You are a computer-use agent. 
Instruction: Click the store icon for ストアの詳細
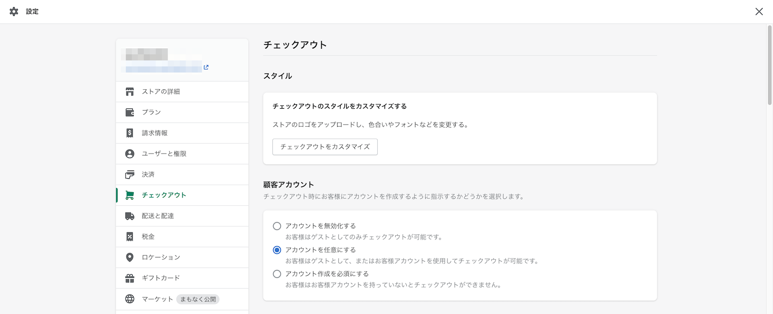coord(129,92)
